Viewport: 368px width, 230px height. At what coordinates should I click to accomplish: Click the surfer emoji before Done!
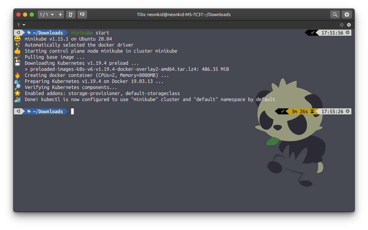(18, 99)
